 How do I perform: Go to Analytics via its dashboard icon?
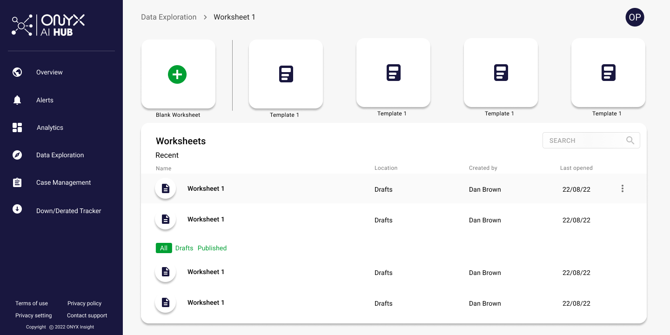(x=17, y=127)
